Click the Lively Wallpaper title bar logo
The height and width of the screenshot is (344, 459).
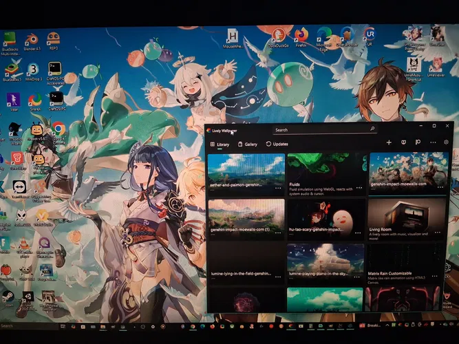(x=209, y=131)
